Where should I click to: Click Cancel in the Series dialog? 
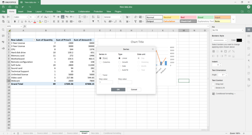coord(134,89)
